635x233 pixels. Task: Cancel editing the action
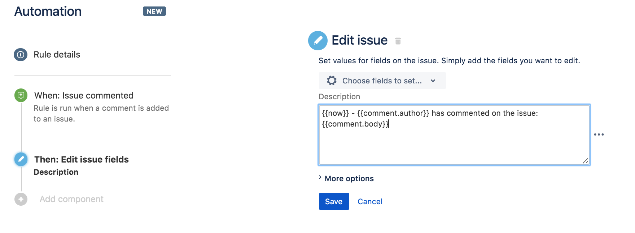point(370,202)
